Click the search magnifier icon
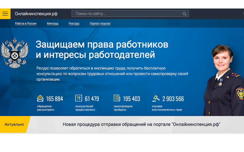Image resolution: width=244 pixels, height=152 pixels. point(185,14)
